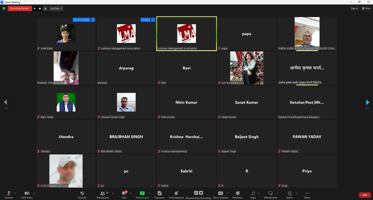This screenshot has height=200, width=373.
Task: Open the YouTube livestream dropdown
Action: [56, 8]
